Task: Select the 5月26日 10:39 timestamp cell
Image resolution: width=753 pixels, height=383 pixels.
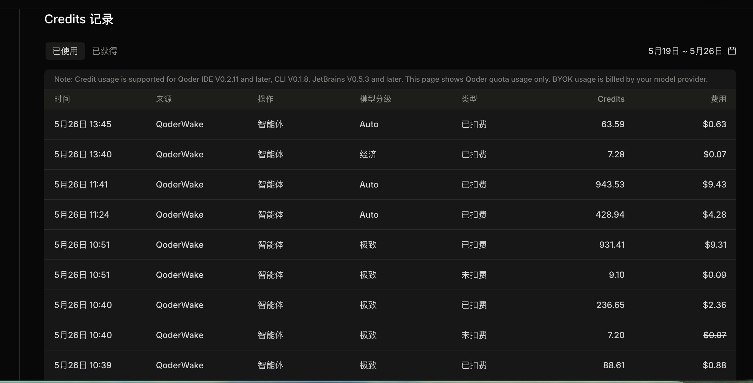Action: [83, 365]
